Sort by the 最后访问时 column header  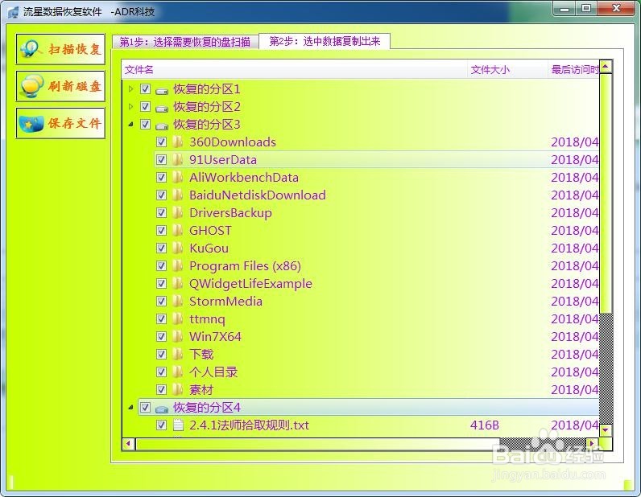point(575,70)
